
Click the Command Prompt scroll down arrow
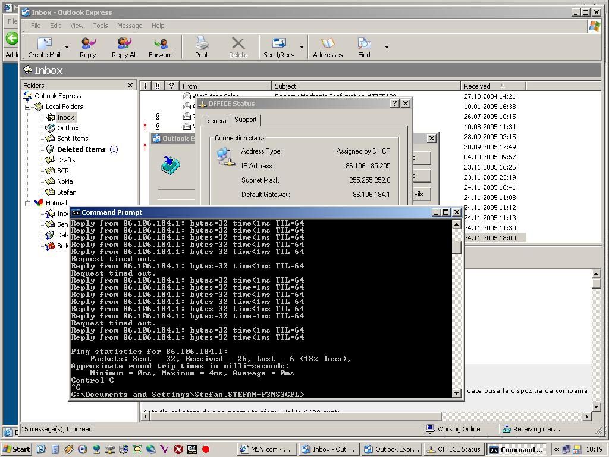click(457, 393)
